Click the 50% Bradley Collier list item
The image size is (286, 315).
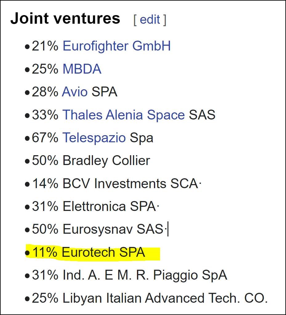(x=91, y=161)
